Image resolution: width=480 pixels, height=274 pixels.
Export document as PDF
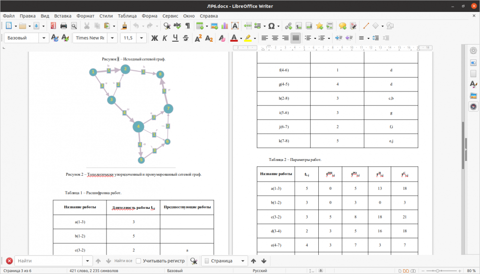click(53, 26)
